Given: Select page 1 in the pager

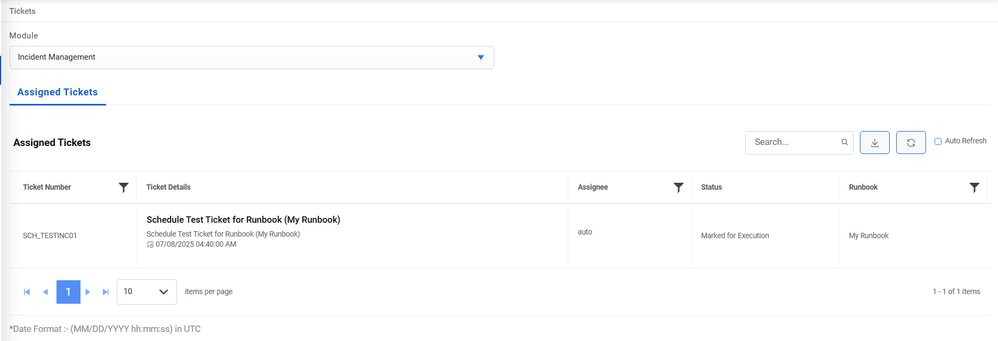Looking at the screenshot, I should pos(68,292).
